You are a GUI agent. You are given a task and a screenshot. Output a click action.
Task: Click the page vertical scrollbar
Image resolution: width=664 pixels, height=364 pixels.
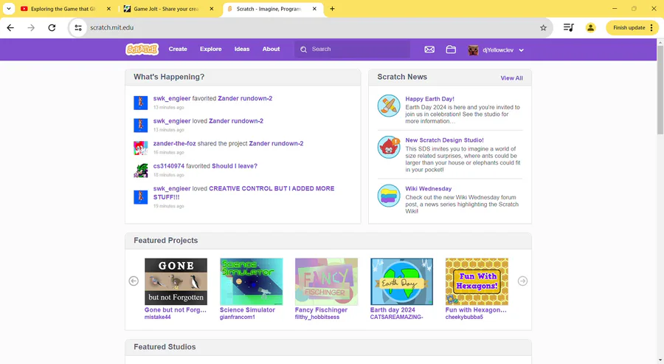(660, 91)
